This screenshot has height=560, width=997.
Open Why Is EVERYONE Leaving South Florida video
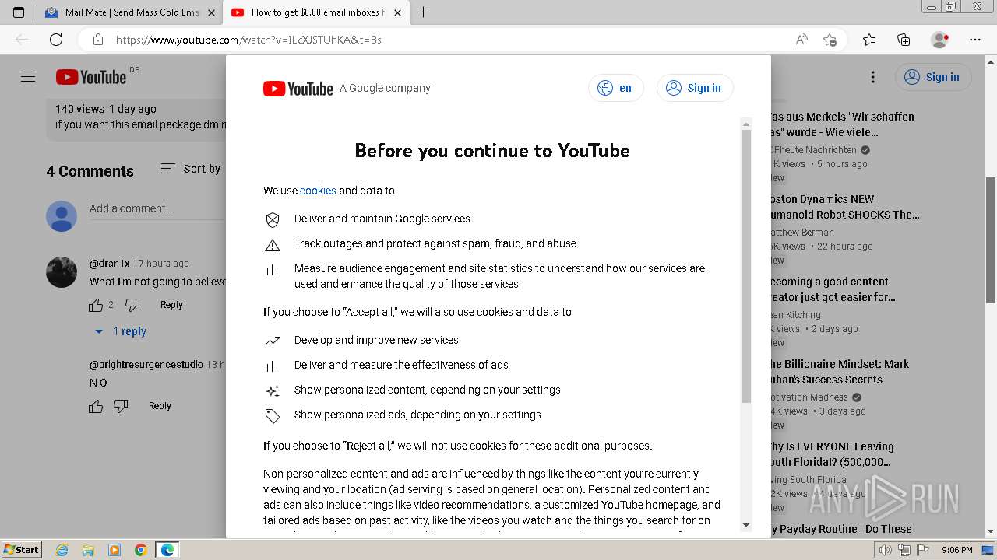pos(833,454)
